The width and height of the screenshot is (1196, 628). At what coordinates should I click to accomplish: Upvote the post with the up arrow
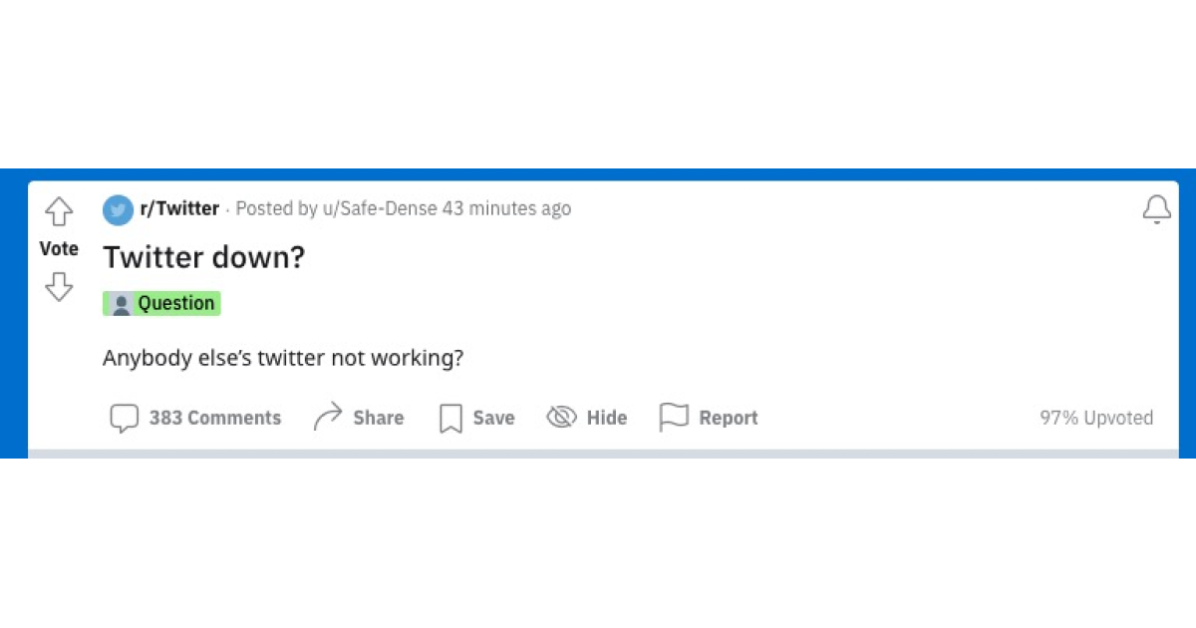59,211
